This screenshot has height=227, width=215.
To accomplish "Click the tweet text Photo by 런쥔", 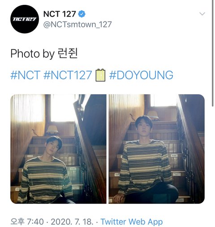I will [x=44, y=53].
